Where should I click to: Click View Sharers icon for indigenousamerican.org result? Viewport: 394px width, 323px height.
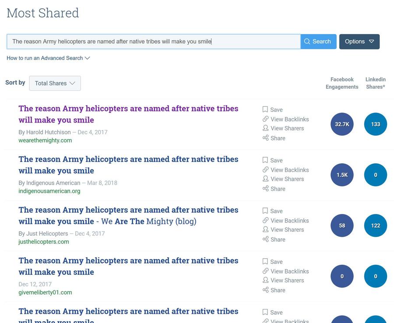coord(265,179)
